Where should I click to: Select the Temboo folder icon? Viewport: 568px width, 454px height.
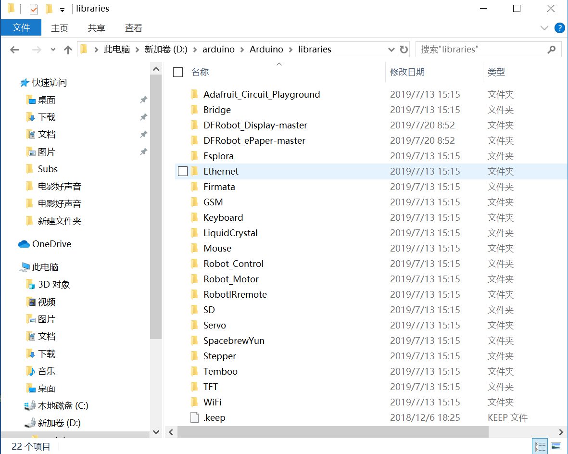[194, 372]
